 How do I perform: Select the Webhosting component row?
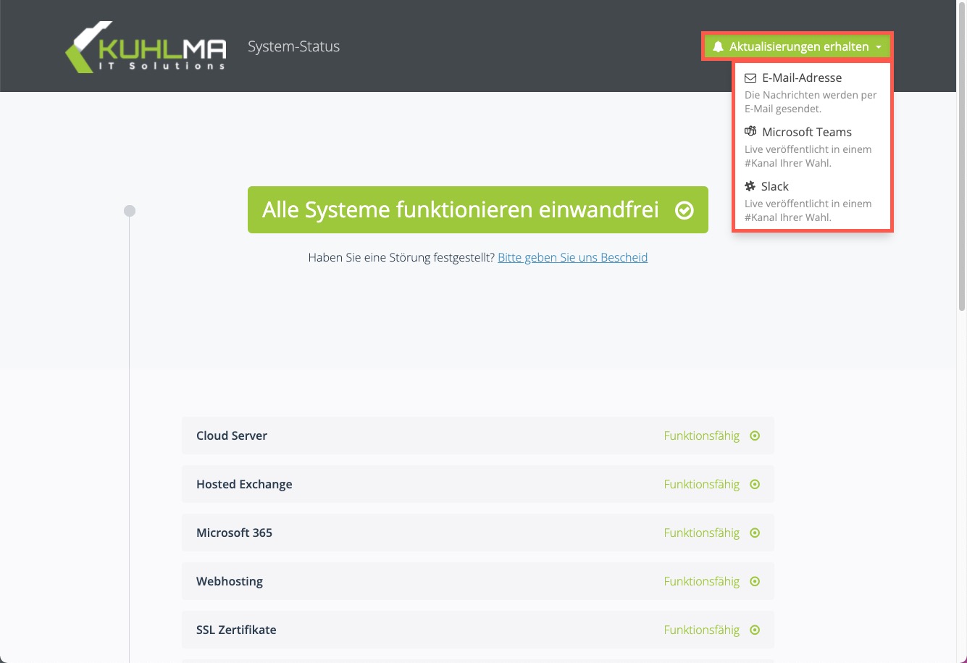coord(478,581)
